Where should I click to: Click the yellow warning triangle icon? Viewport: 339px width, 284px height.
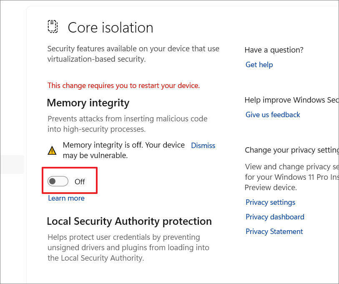[52, 151]
